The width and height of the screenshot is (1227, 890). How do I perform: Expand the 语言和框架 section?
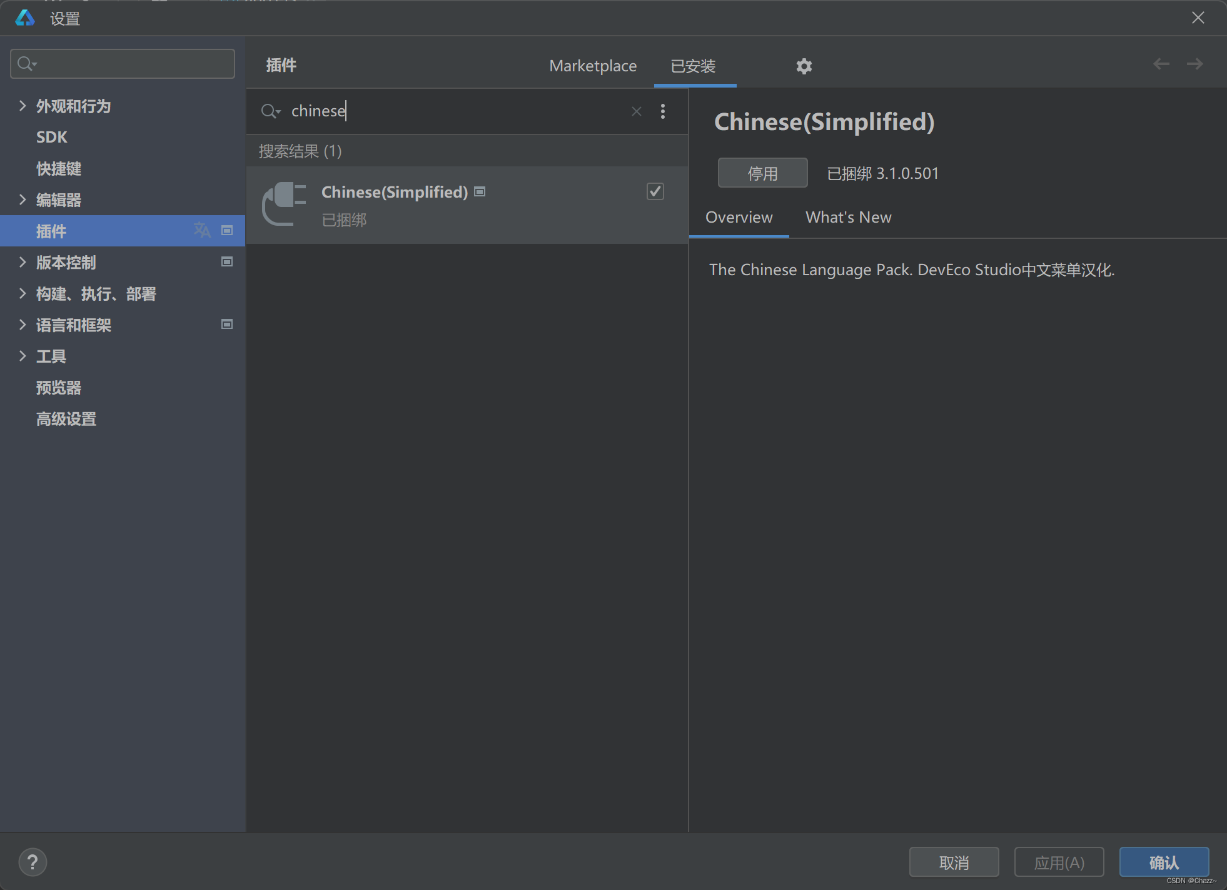click(x=23, y=325)
